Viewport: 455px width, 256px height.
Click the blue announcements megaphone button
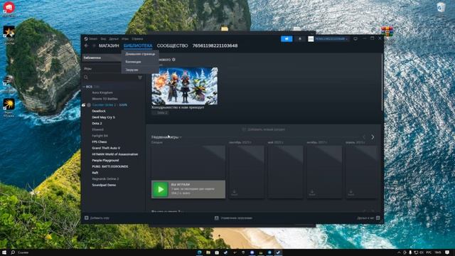[287, 38]
